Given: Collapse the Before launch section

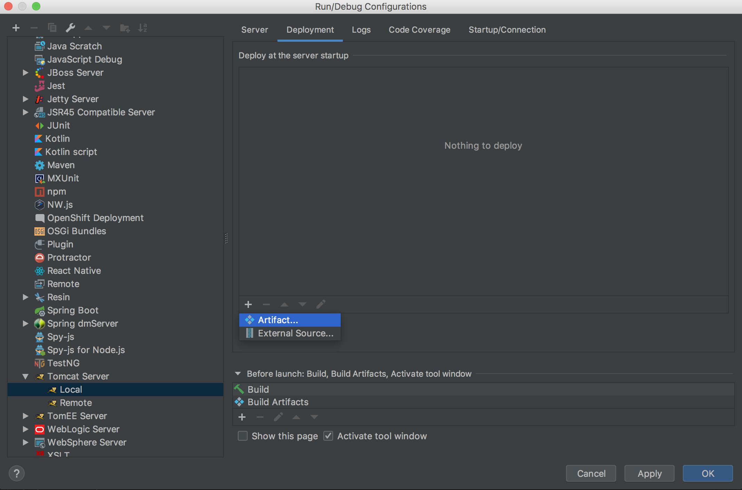Looking at the screenshot, I should click(238, 374).
